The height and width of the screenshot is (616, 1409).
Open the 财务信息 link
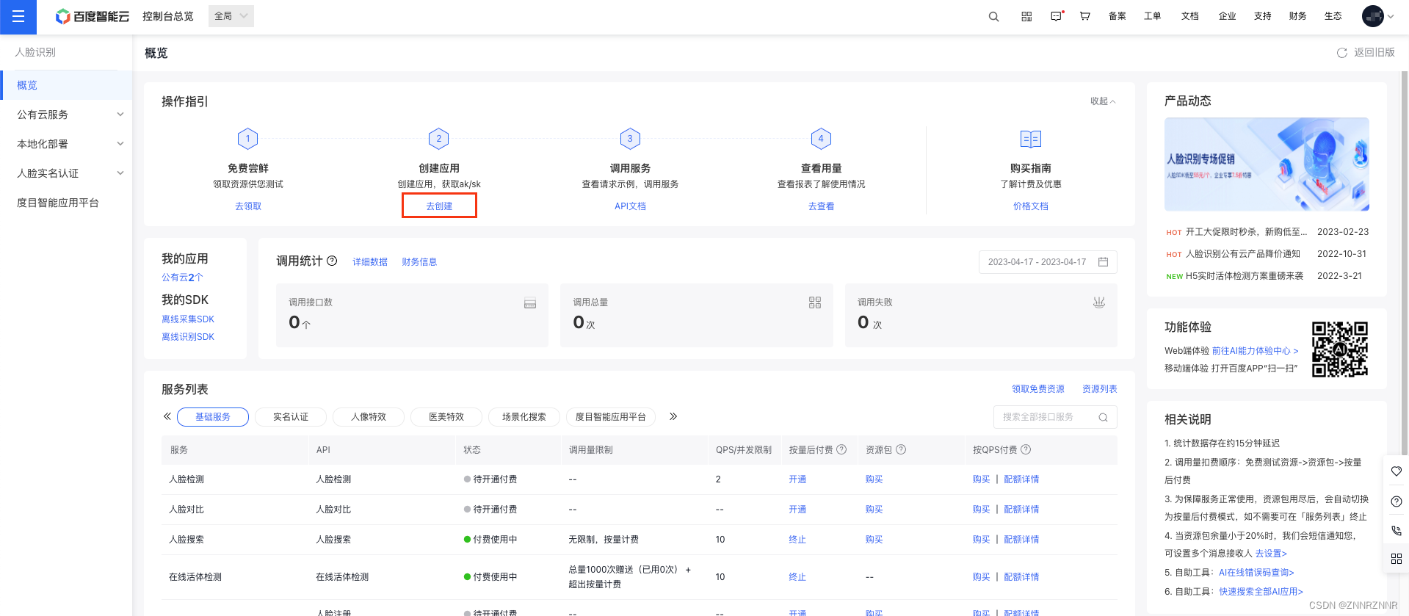419,262
